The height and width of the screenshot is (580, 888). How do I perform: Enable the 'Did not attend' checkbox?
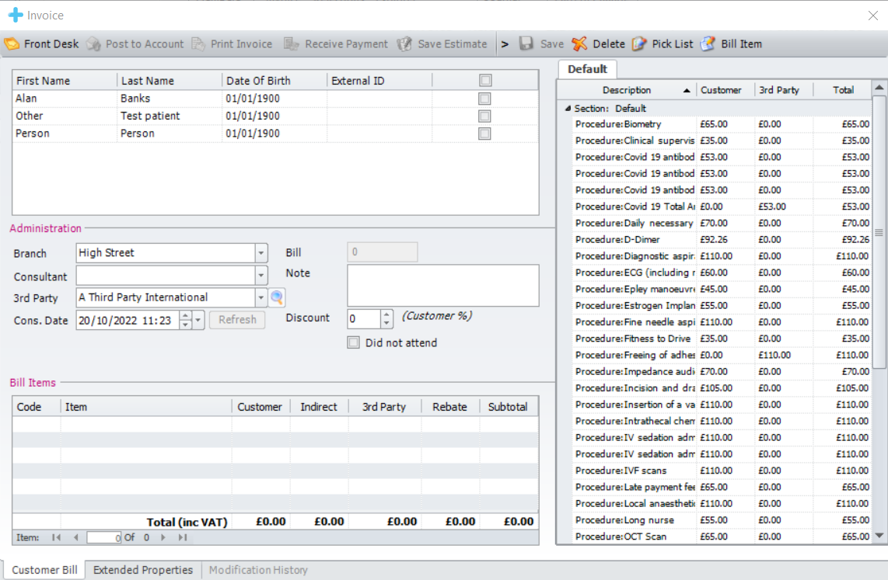click(x=354, y=342)
